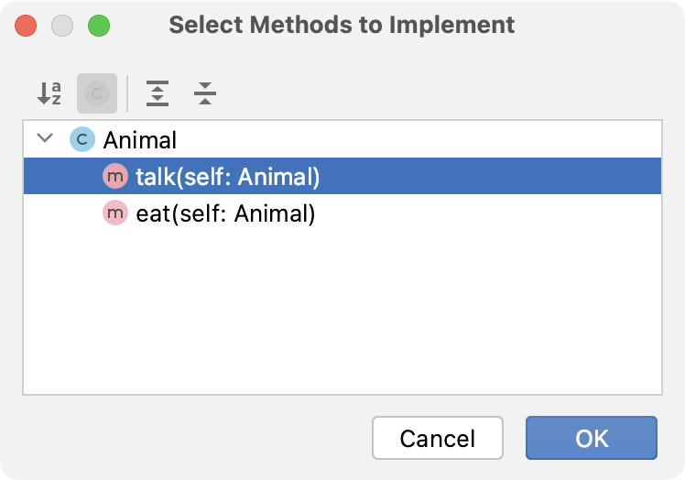
Task: Click the dialog title Select Methods to Implement
Action: coord(342,25)
